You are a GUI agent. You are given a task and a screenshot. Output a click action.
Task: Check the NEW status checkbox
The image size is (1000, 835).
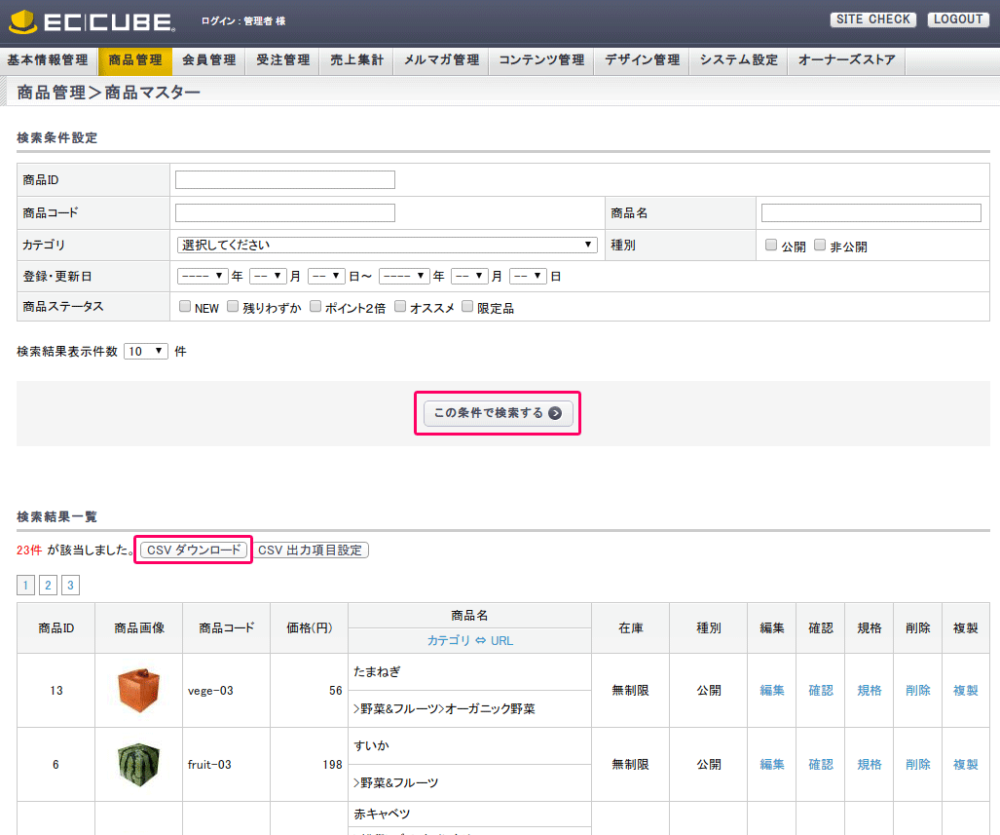click(185, 307)
